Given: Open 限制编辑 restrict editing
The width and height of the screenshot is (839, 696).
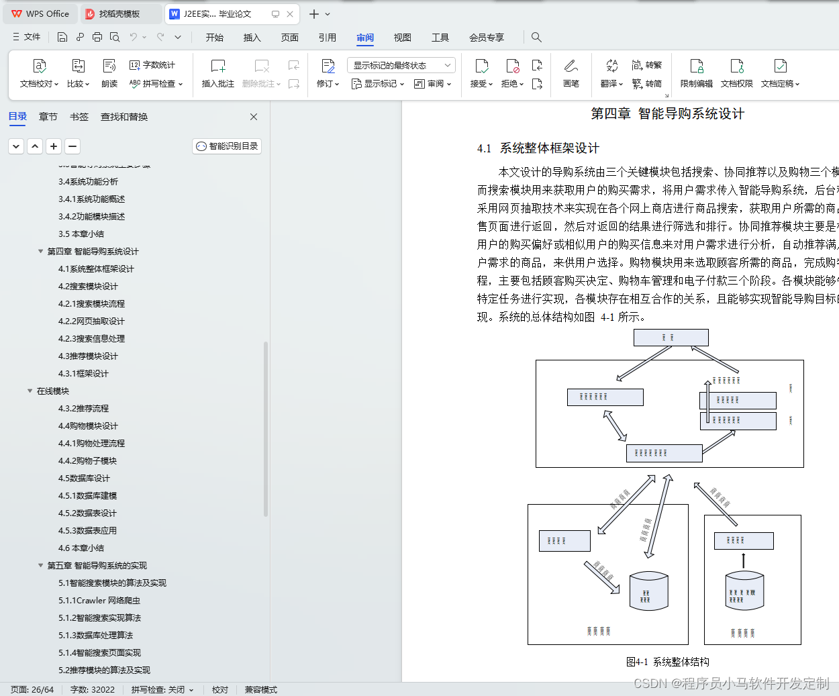Looking at the screenshot, I should coord(697,74).
